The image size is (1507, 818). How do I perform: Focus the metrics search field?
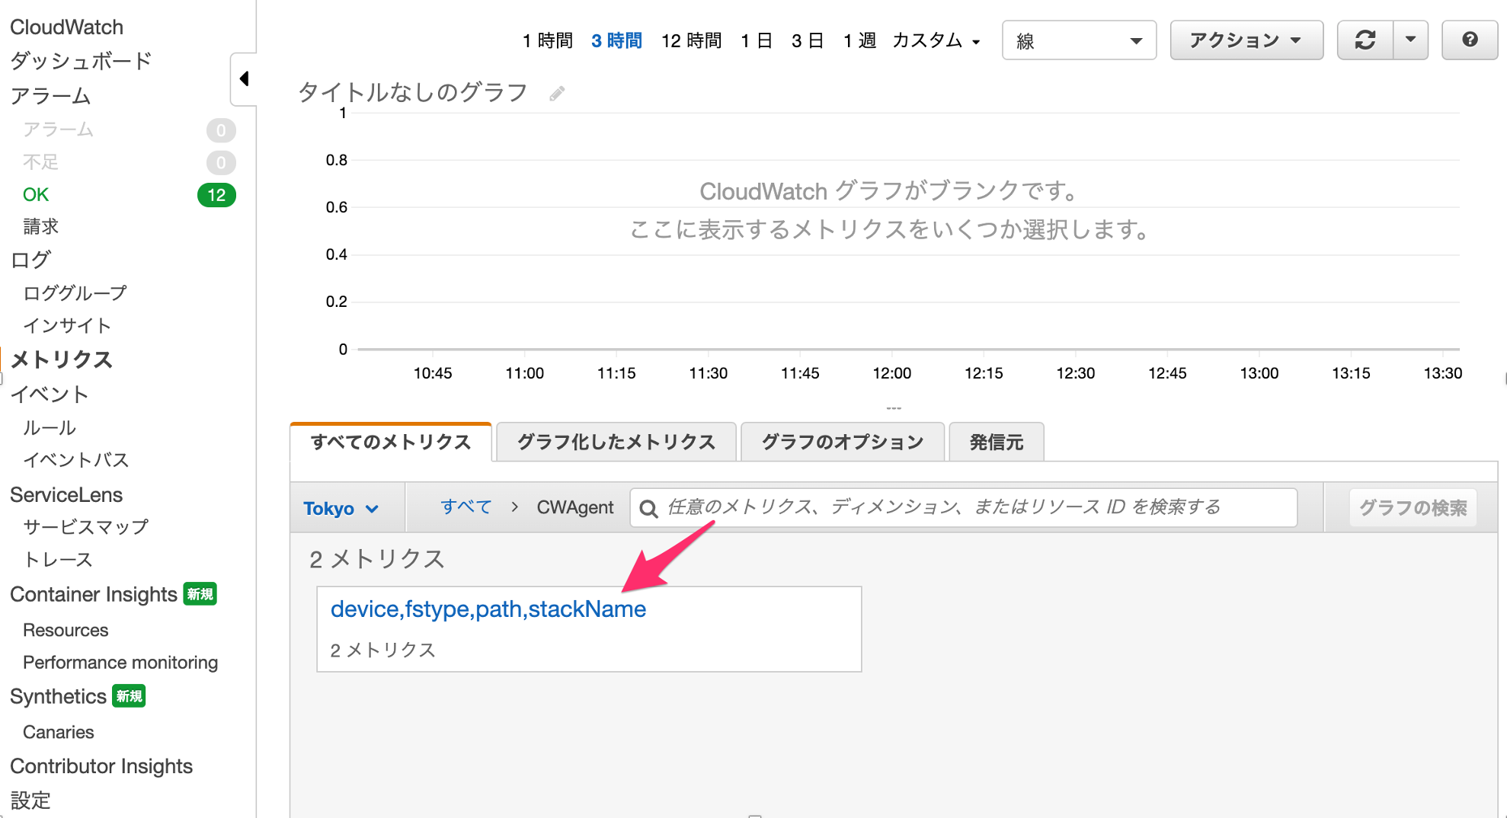(964, 507)
